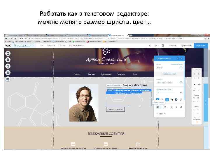Adjust the font size slider
The width and height of the screenshot is (210, 157).
point(166,93)
